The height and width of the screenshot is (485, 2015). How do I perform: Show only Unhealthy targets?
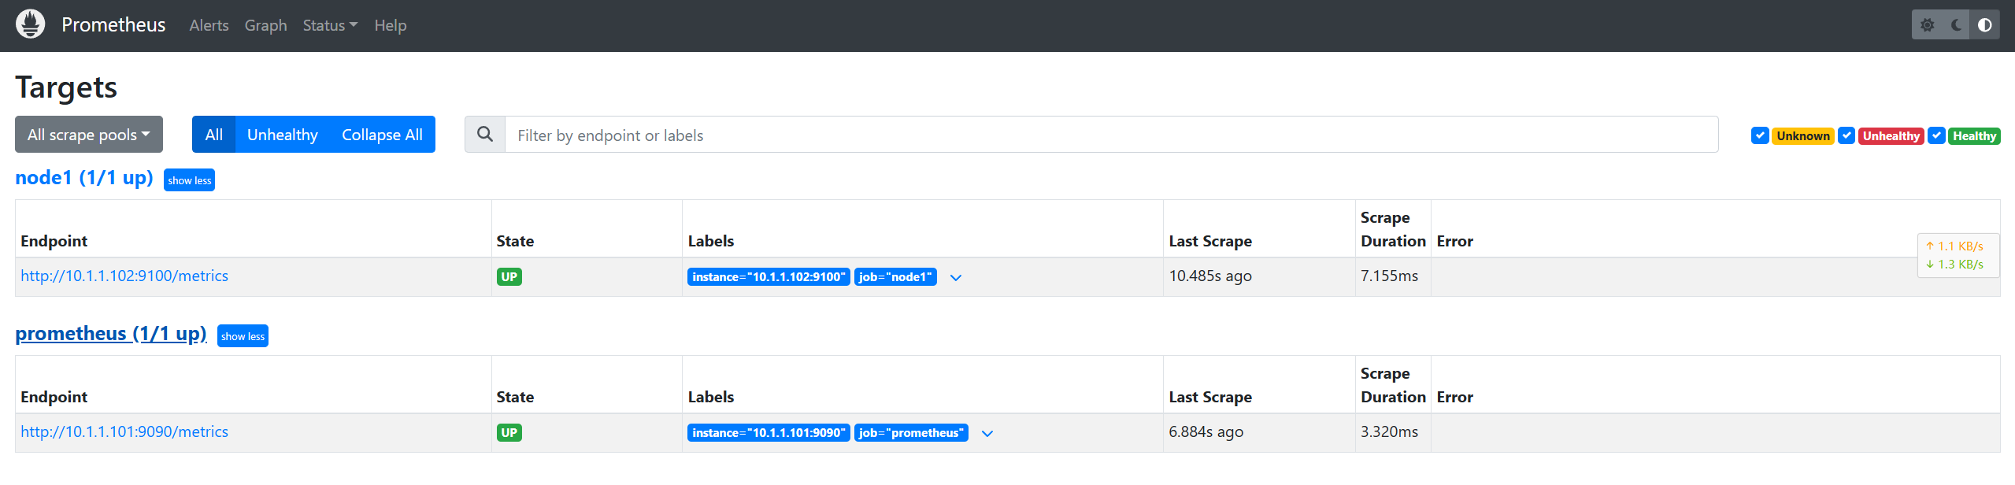282,135
